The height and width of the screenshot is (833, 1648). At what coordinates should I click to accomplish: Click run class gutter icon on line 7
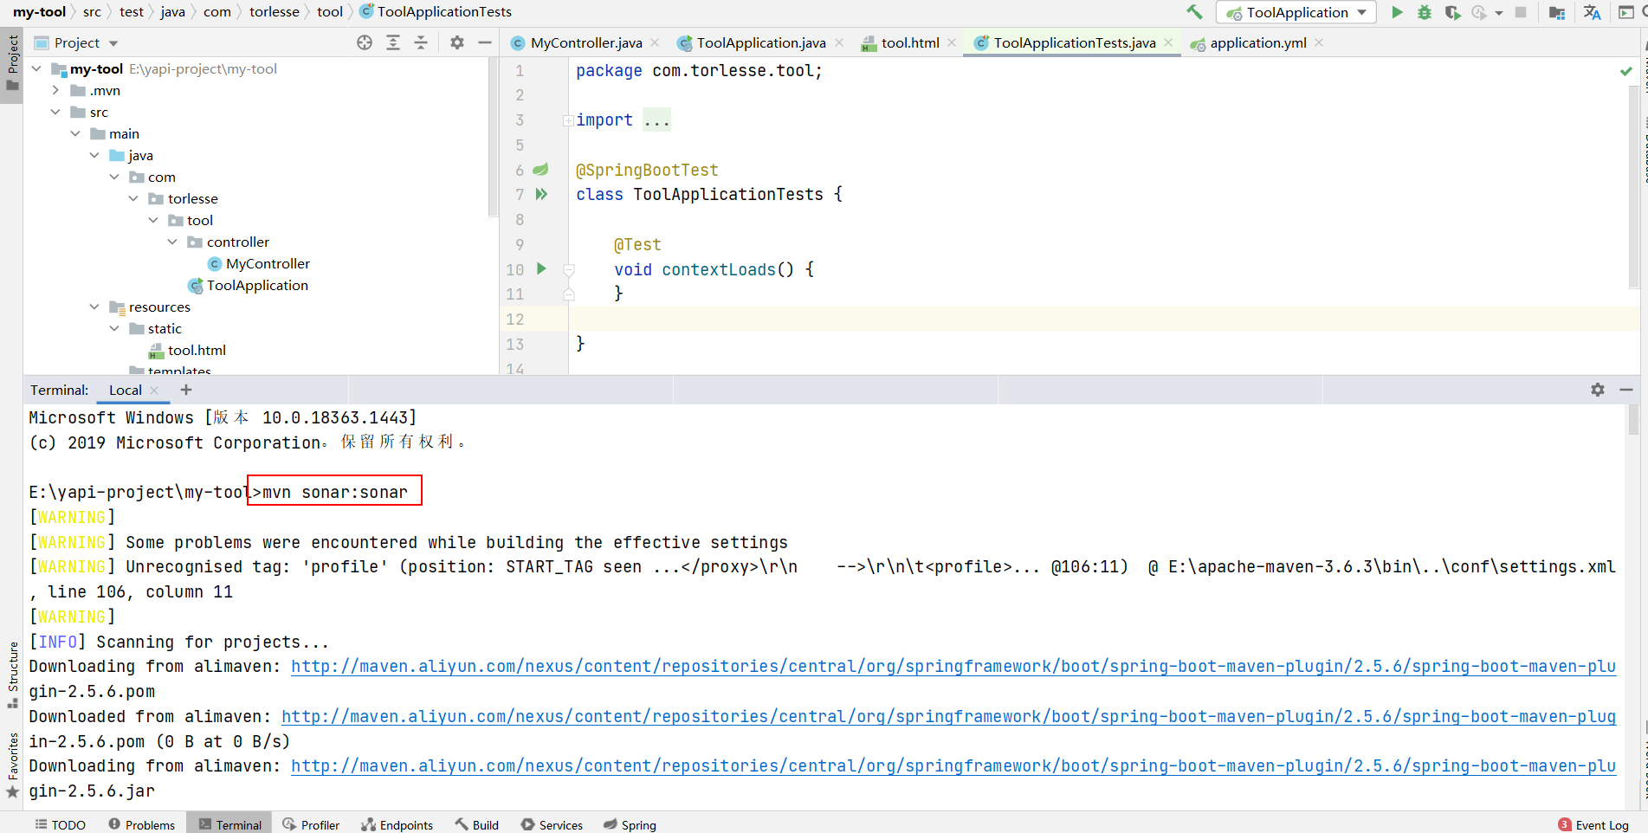coord(541,194)
